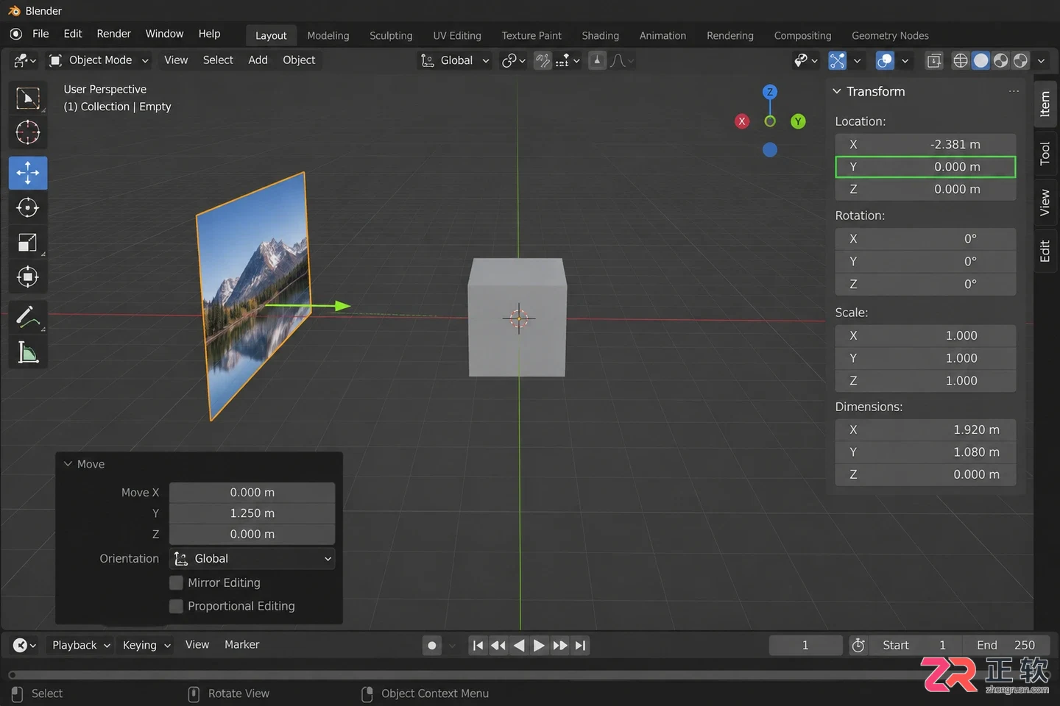Open the UV Editing workspace tab
1060x706 pixels.
click(x=457, y=35)
